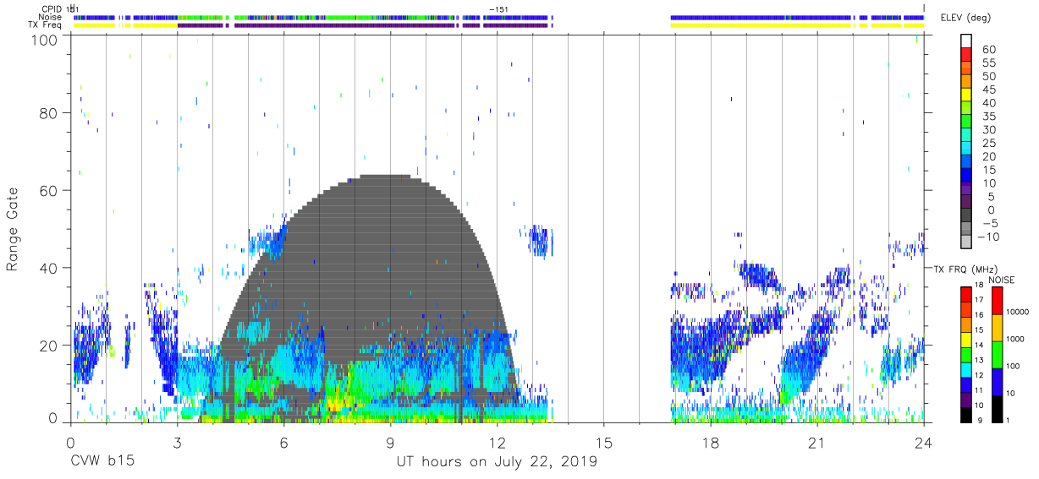Click the 'TX Freq' row label
The width and height of the screenshot is (1039, 479).
tap(46, 25)
